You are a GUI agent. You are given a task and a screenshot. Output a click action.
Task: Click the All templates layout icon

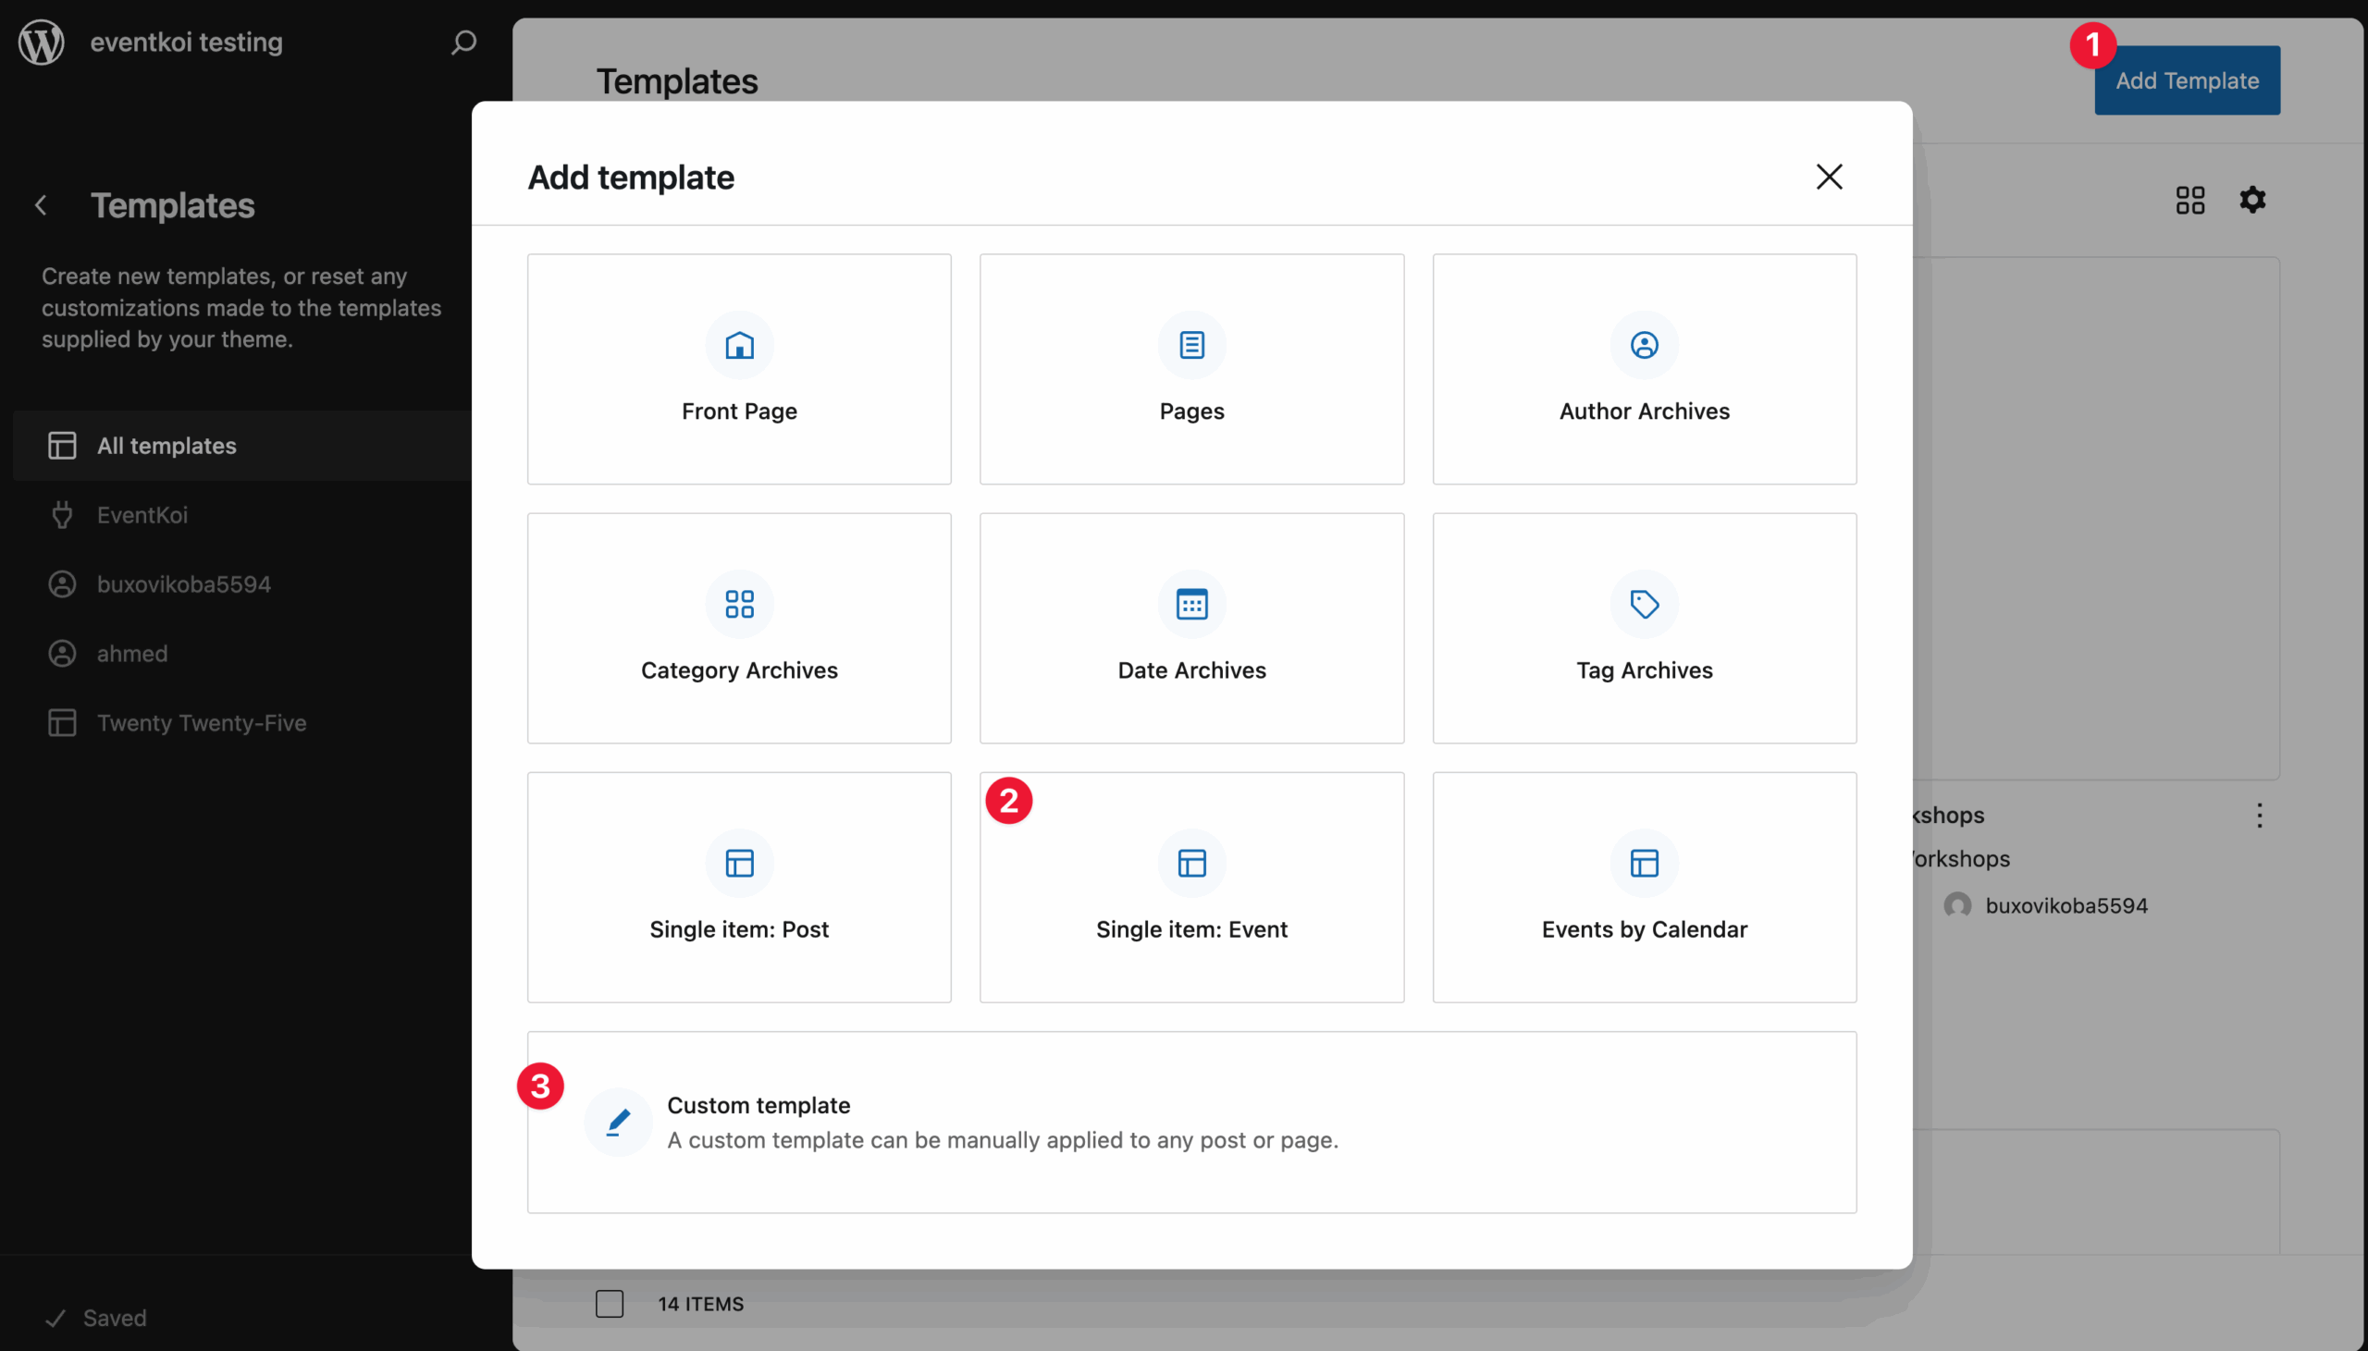click(x=62, y=446)
